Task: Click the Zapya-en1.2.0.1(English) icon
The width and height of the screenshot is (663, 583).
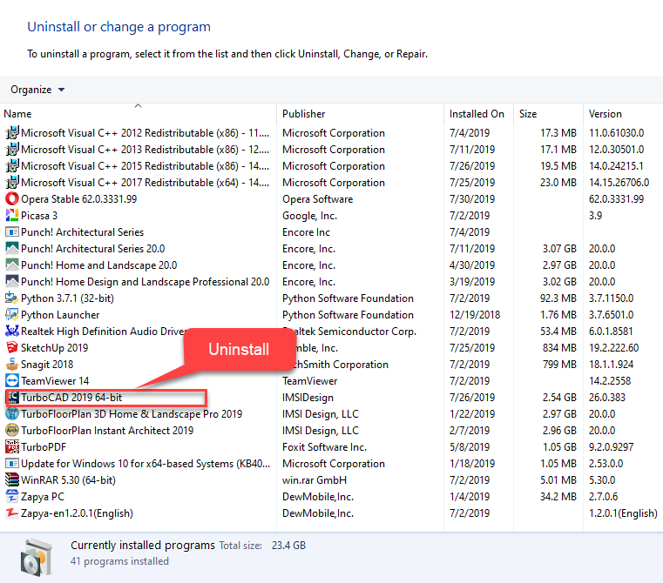Action: click(x=12, y=513)
